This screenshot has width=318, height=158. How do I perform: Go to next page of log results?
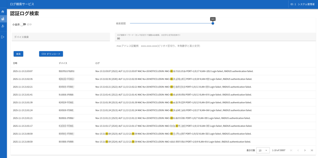305,150
